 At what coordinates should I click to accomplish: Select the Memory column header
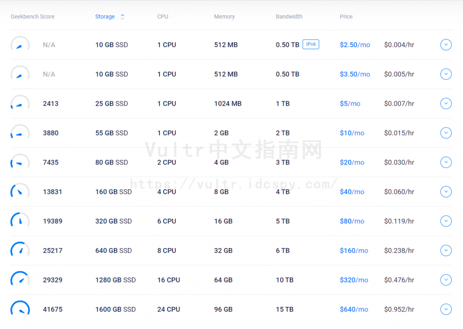click(224, 17)
